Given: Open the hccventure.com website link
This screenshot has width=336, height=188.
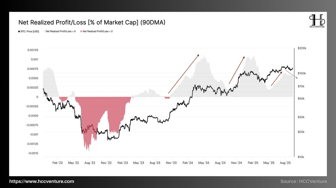Looking at the screenshot, I should [x=42, y=181].
